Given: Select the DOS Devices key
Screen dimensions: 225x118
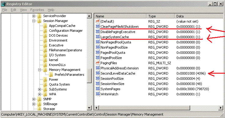Looking at the screenshot, I should click(58, 35).
